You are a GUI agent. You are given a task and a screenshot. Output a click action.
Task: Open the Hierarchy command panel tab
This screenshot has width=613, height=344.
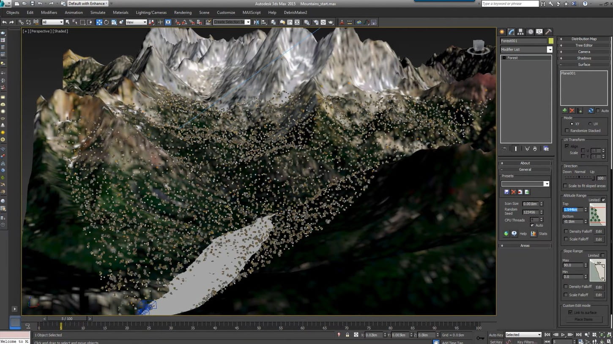click(520, 32)
